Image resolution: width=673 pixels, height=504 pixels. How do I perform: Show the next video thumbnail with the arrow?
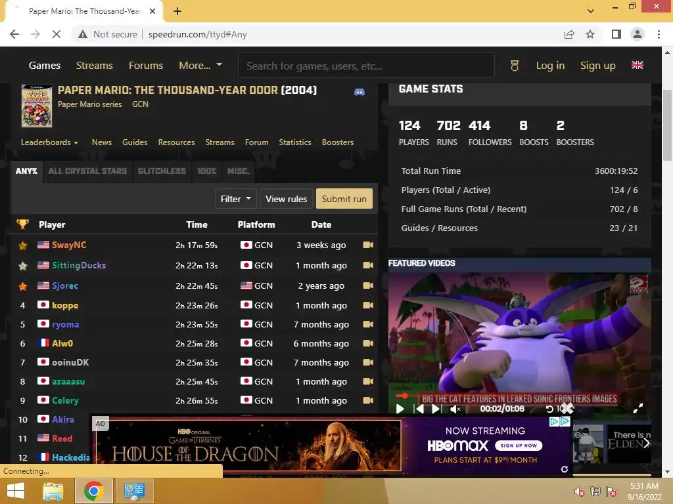[x=647, y=443]
